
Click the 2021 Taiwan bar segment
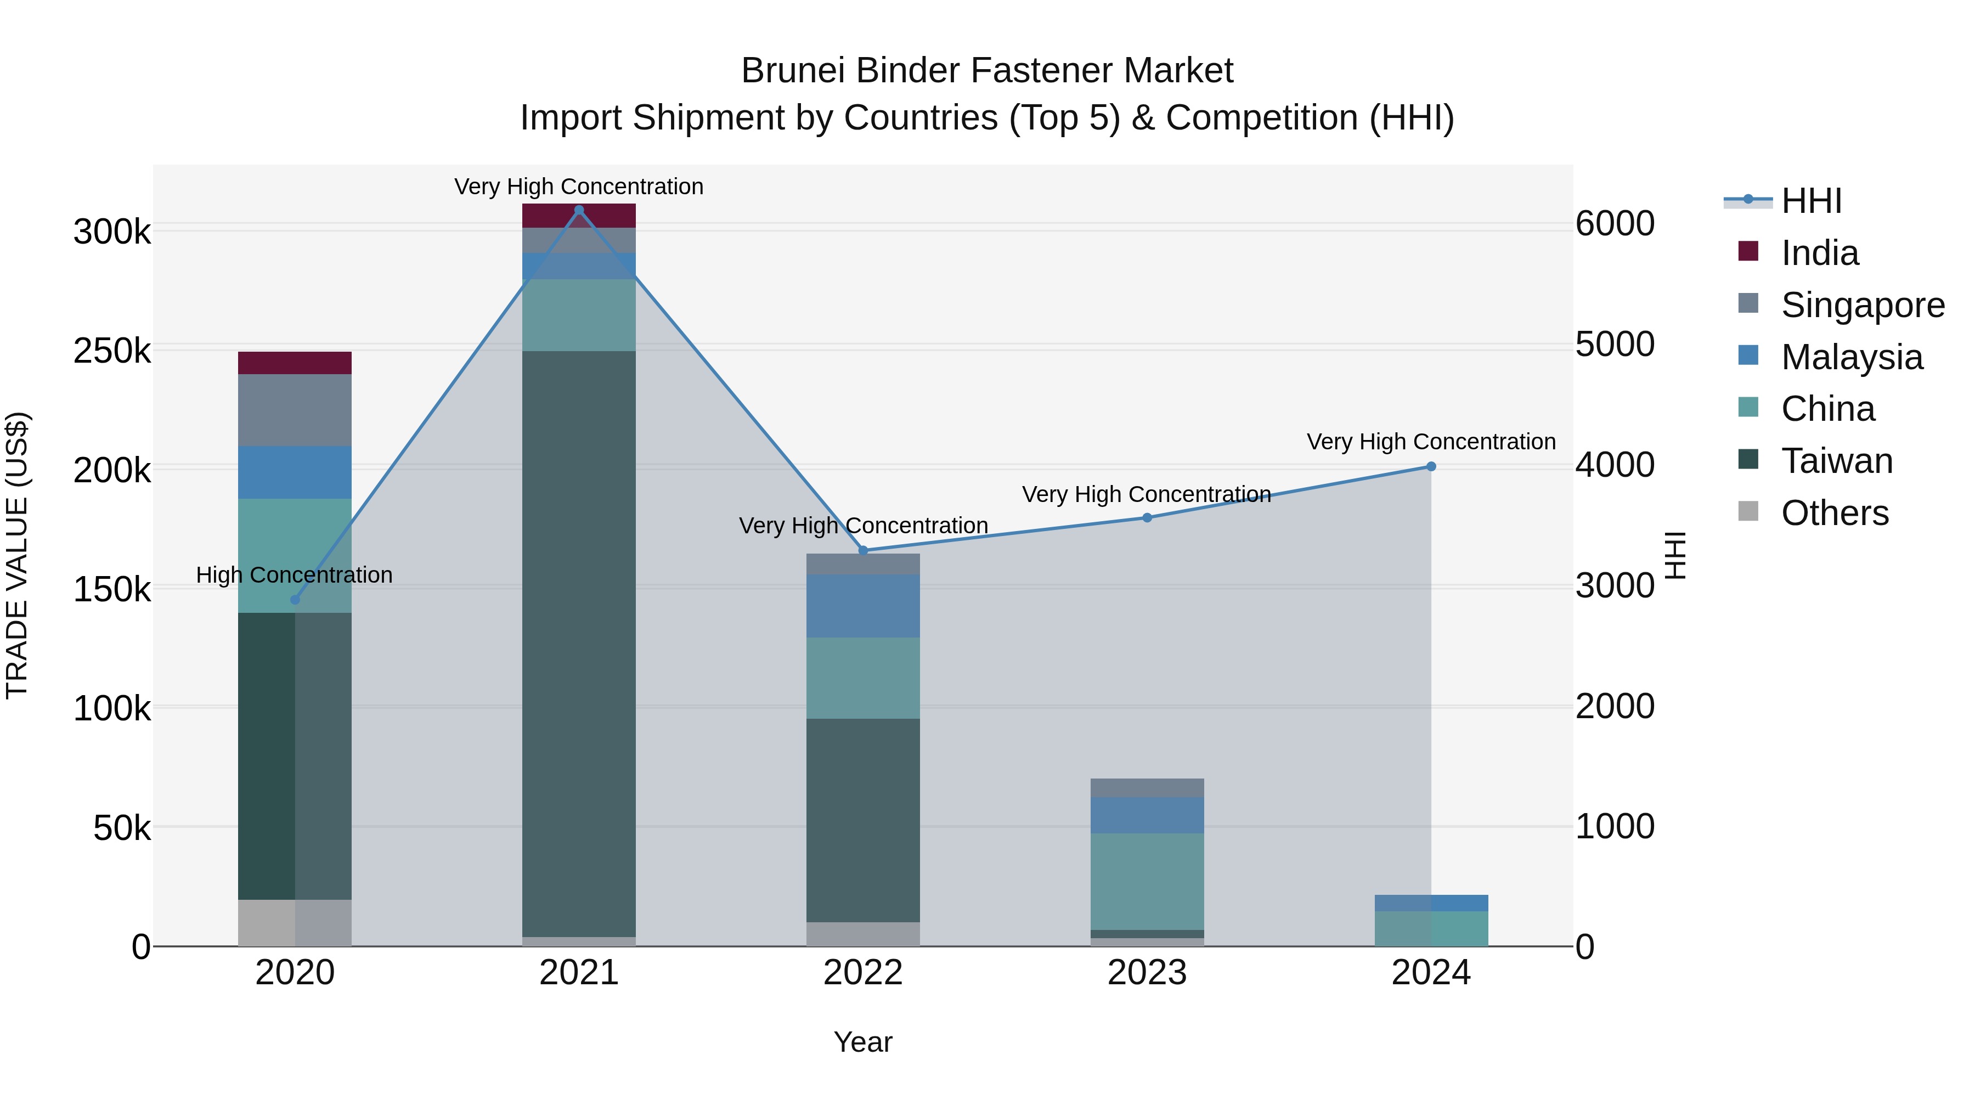click(579, 644)
